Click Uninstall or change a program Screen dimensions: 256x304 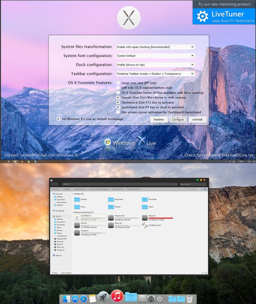[x=99, y=189]
